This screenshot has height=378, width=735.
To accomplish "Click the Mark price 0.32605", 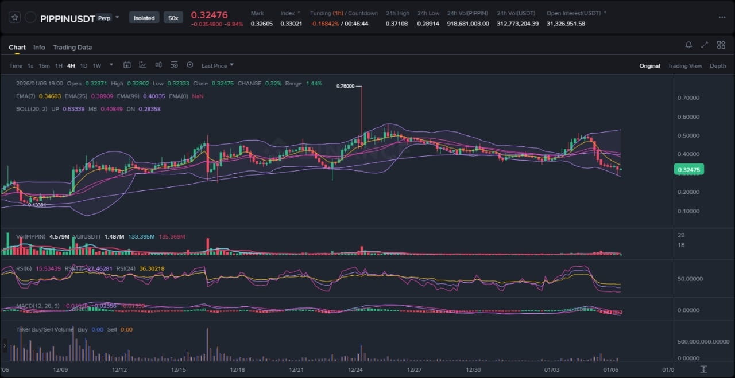I will coord(262,24).
